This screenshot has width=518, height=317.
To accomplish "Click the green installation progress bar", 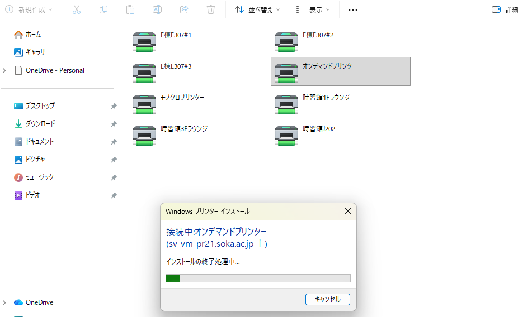I will click(x=258, y=278).
